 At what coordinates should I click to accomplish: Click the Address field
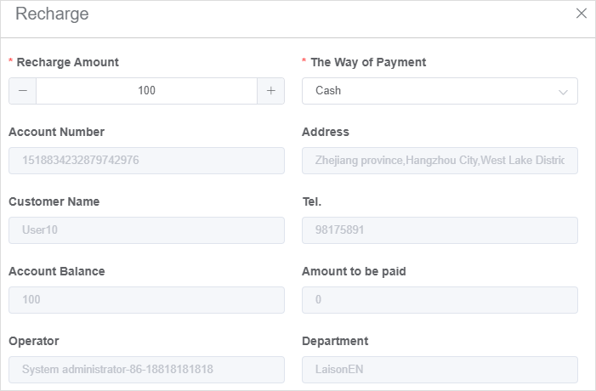tap(440, 161)
